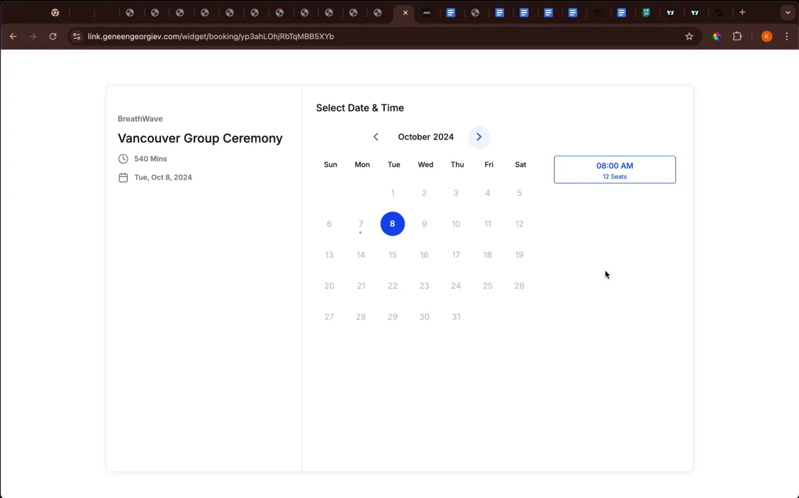Select October 8 on the calendar
This screenshot has height=498, width=799.
click(392, 224)
